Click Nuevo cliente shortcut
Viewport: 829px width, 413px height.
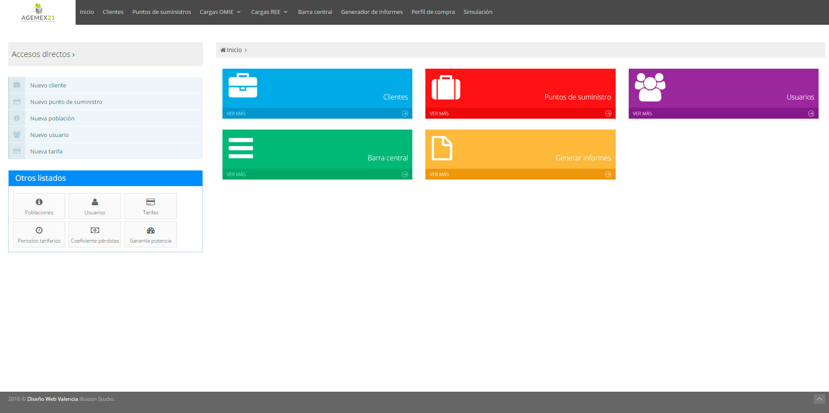point(48,85)
